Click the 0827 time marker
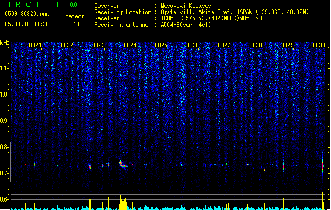 (x=224, y=45)
